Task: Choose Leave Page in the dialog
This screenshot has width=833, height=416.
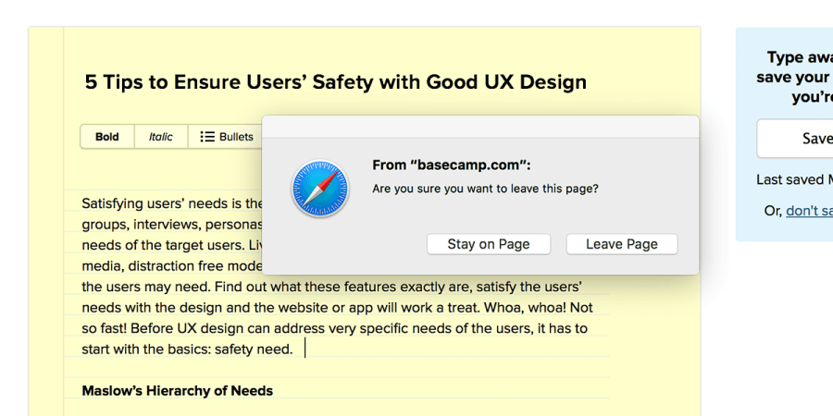Action: 621,244
